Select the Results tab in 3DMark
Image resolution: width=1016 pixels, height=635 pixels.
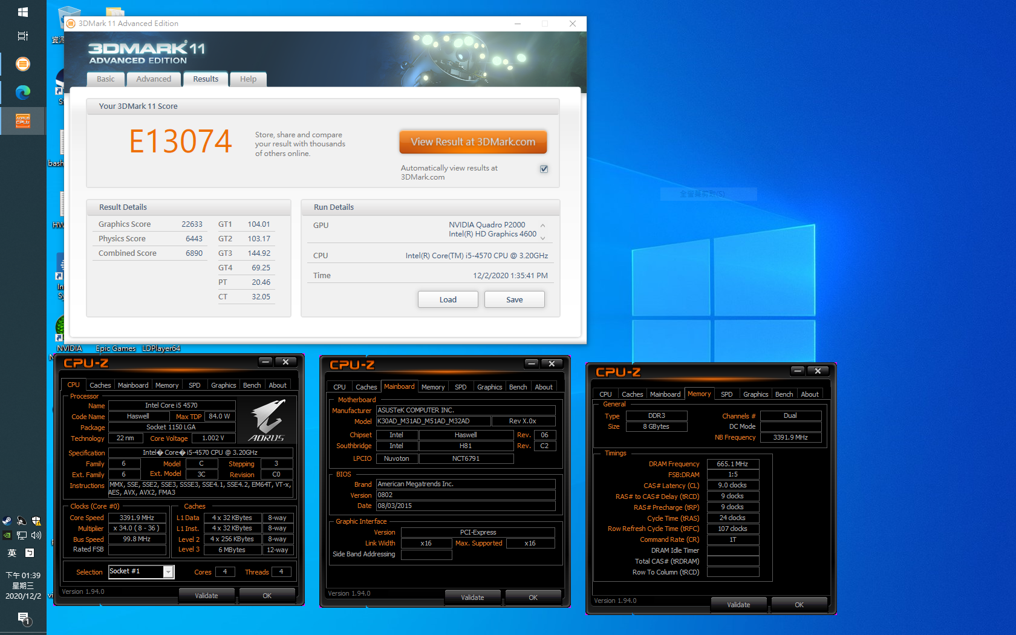(x=206, y=79)
